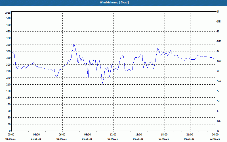Click the 06:00 time label
The height and width of the screenshot is (142, 227).
click(62, 135)
